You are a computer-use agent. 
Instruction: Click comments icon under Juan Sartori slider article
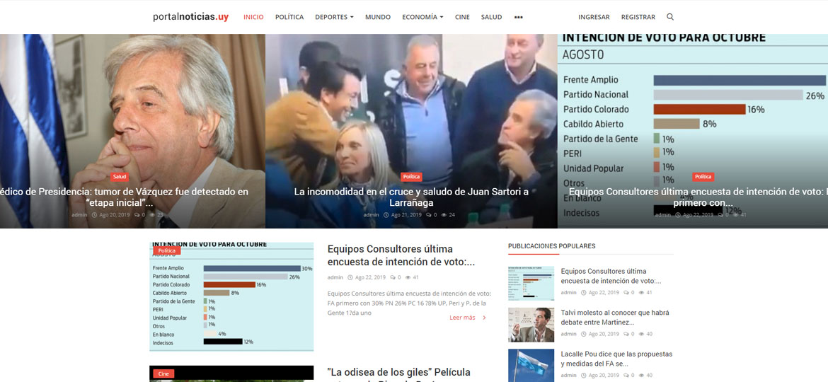click(x=428, y=215)
